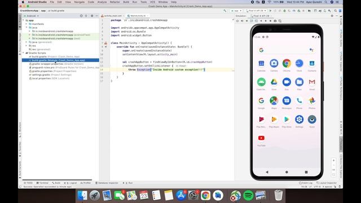This screenshot has width=361, height=203.
Task: Click line 14 throw Exception code
Action: point(167,69)
